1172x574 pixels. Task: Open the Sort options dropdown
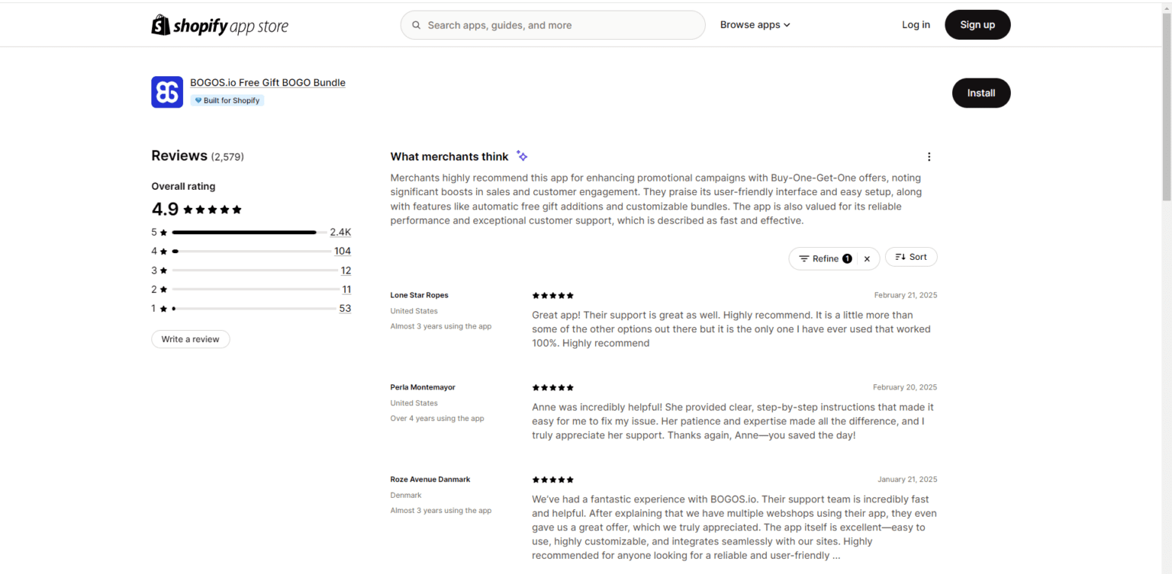[911, 257]
